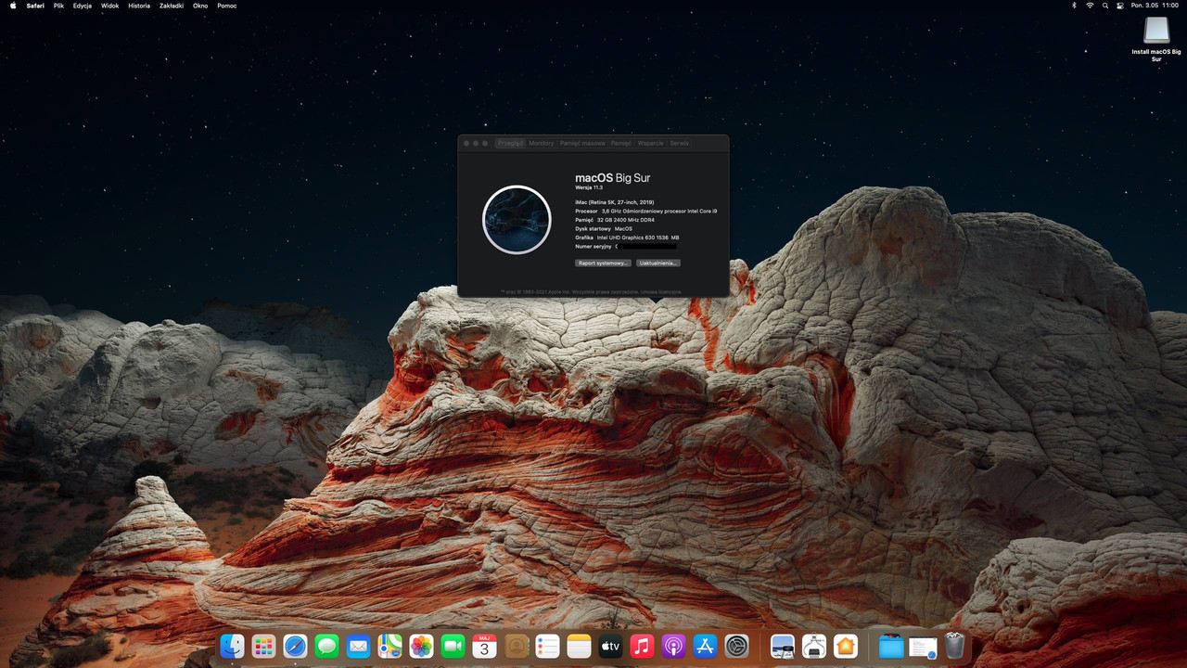The height and width of the screenshot is (668, 1187).
Task: Open Install macOS Big Sur desktop drive
Action: point(1155,40)
